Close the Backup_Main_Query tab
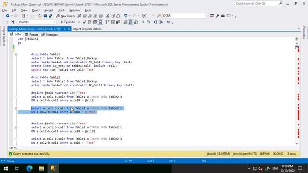308x173 pixels. click(69, 29)
